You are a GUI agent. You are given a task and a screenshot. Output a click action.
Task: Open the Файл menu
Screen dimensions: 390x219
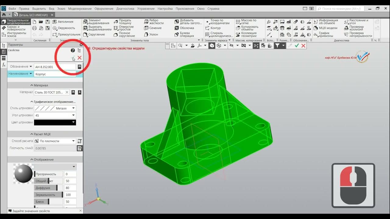click(x=12, y=9)
